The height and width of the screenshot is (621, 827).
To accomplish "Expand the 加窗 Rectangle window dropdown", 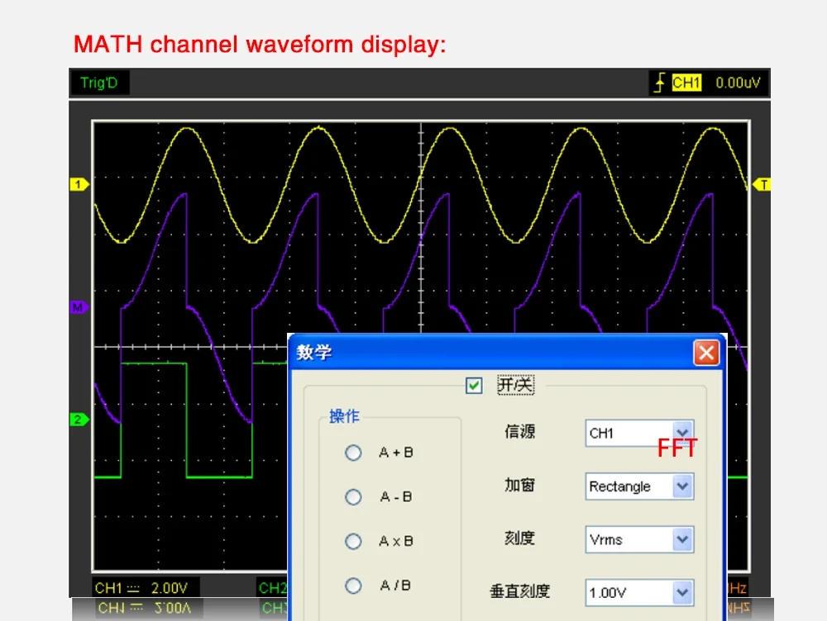I will click(x=681, y=486).
